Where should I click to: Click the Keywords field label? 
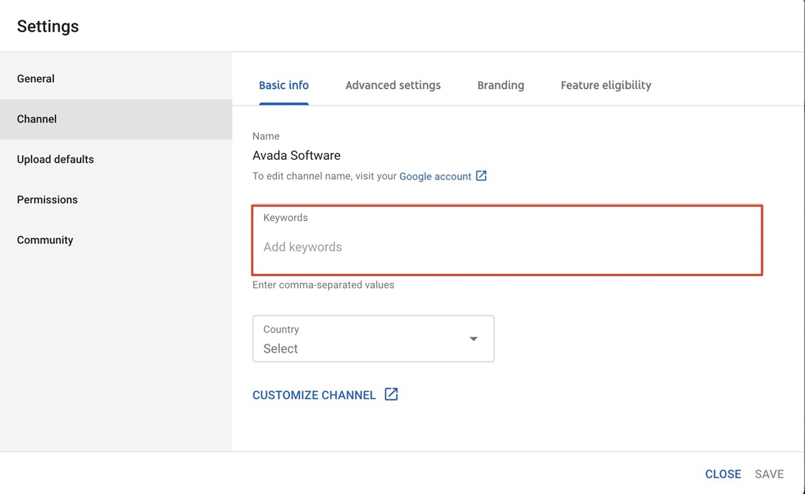pos(285,218)
